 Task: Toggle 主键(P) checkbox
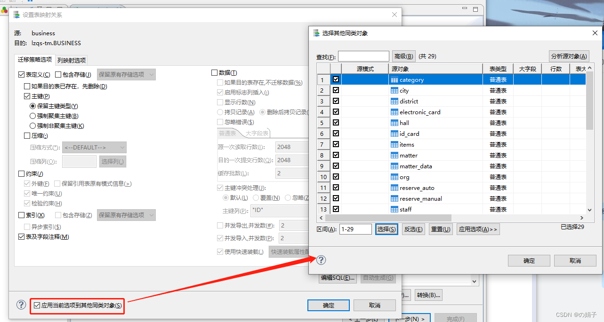click(27, 96)
